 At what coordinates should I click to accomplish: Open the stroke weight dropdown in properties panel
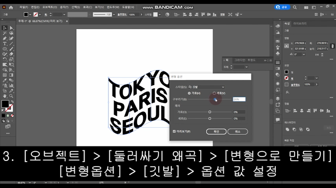pyautogui.click(x=316, y=78)
